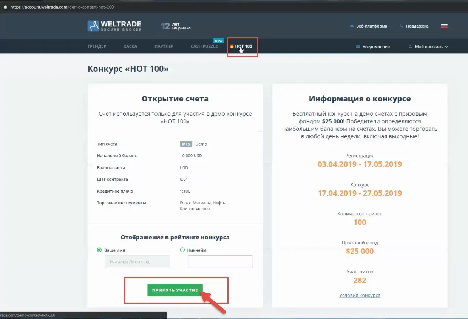Click the MT5 badge in account type
This screenshot has width=468, height=319.
coord(186,144)
